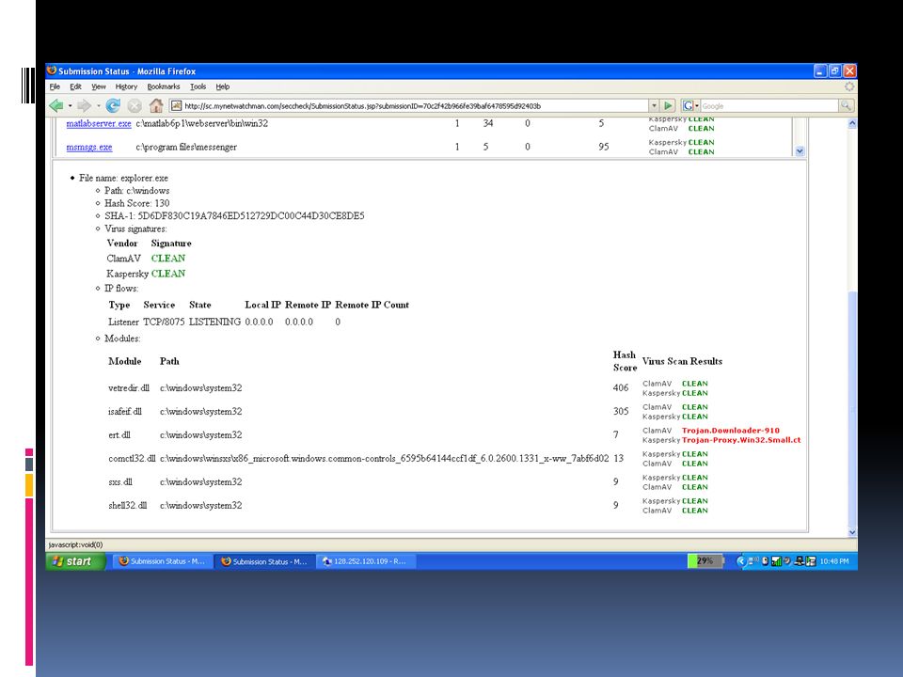This screenshot has height=677, width=903.
Task: Open the search engine chooser dropdown
Action: coord(696,106)
